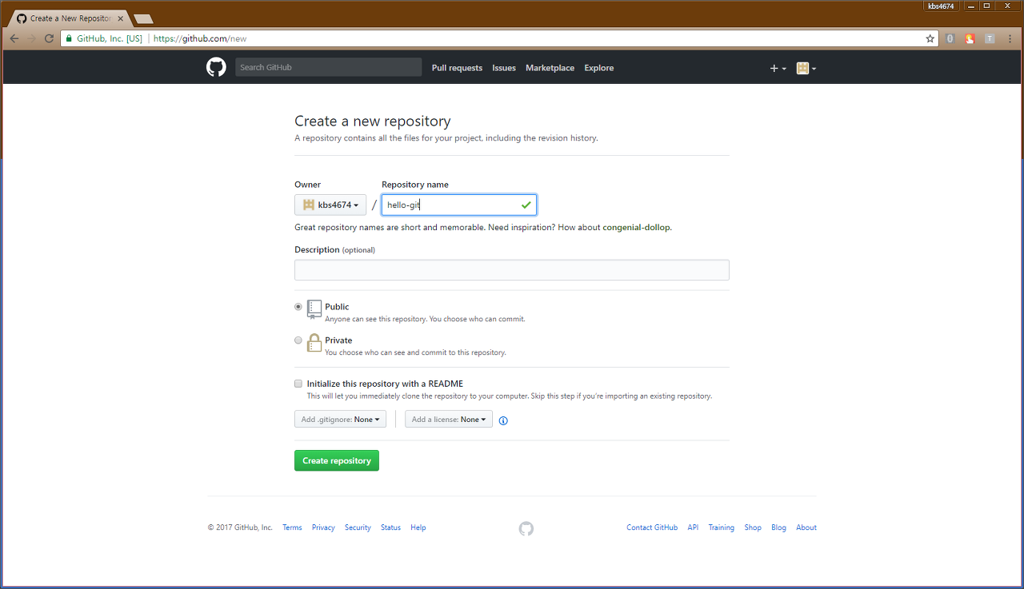Viewport: 1024px width, 589px height.
Task: Open the Contact GitHub footer link
Action: click(652, 527)
